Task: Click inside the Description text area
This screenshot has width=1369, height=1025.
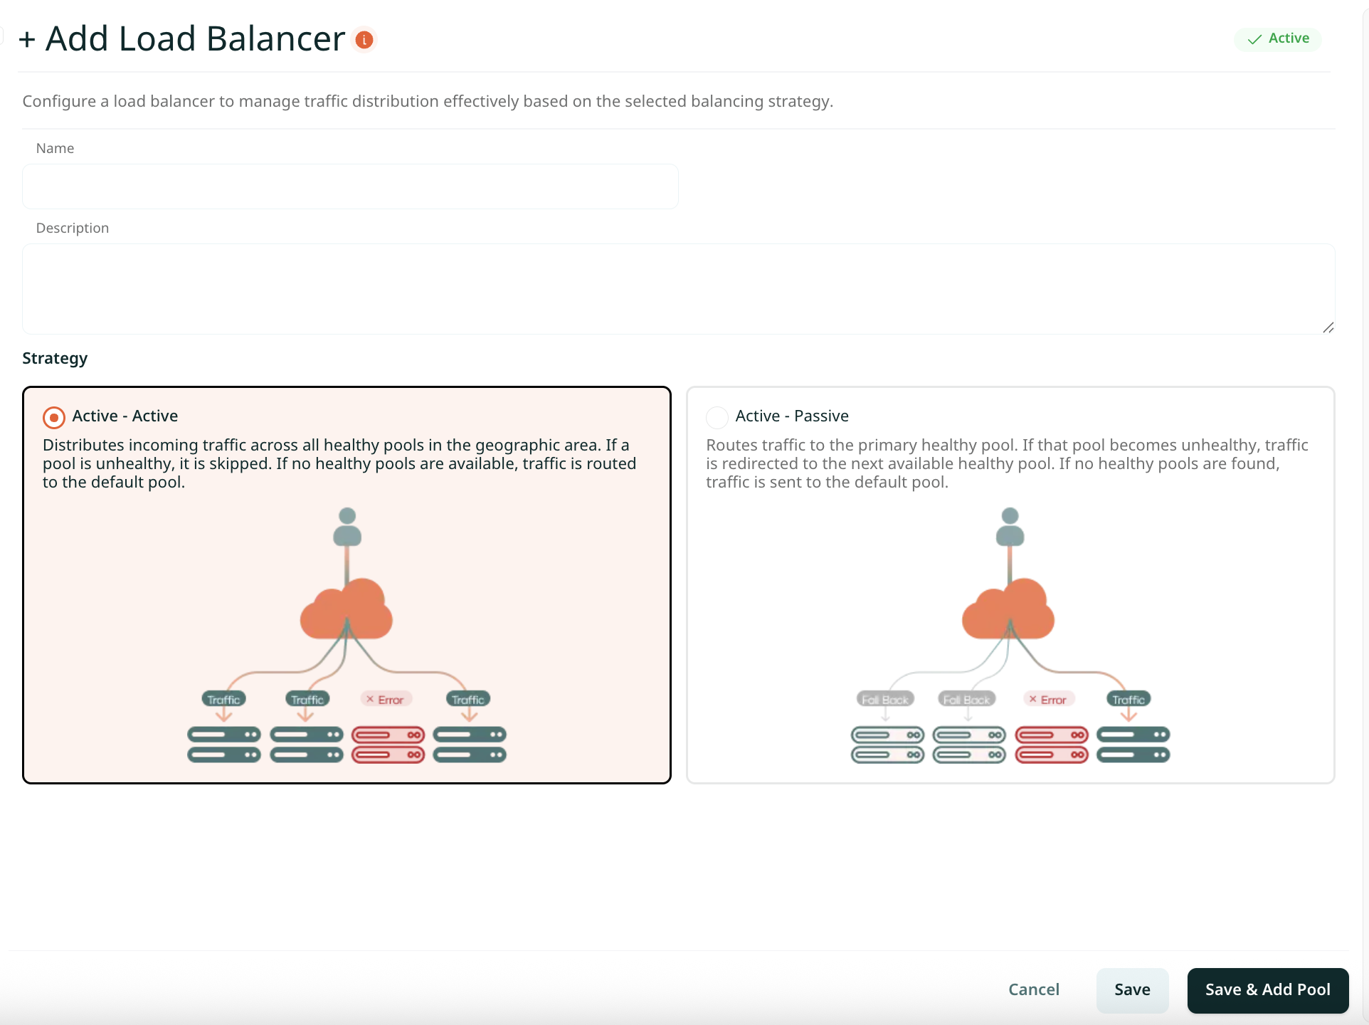Action: 676,288
